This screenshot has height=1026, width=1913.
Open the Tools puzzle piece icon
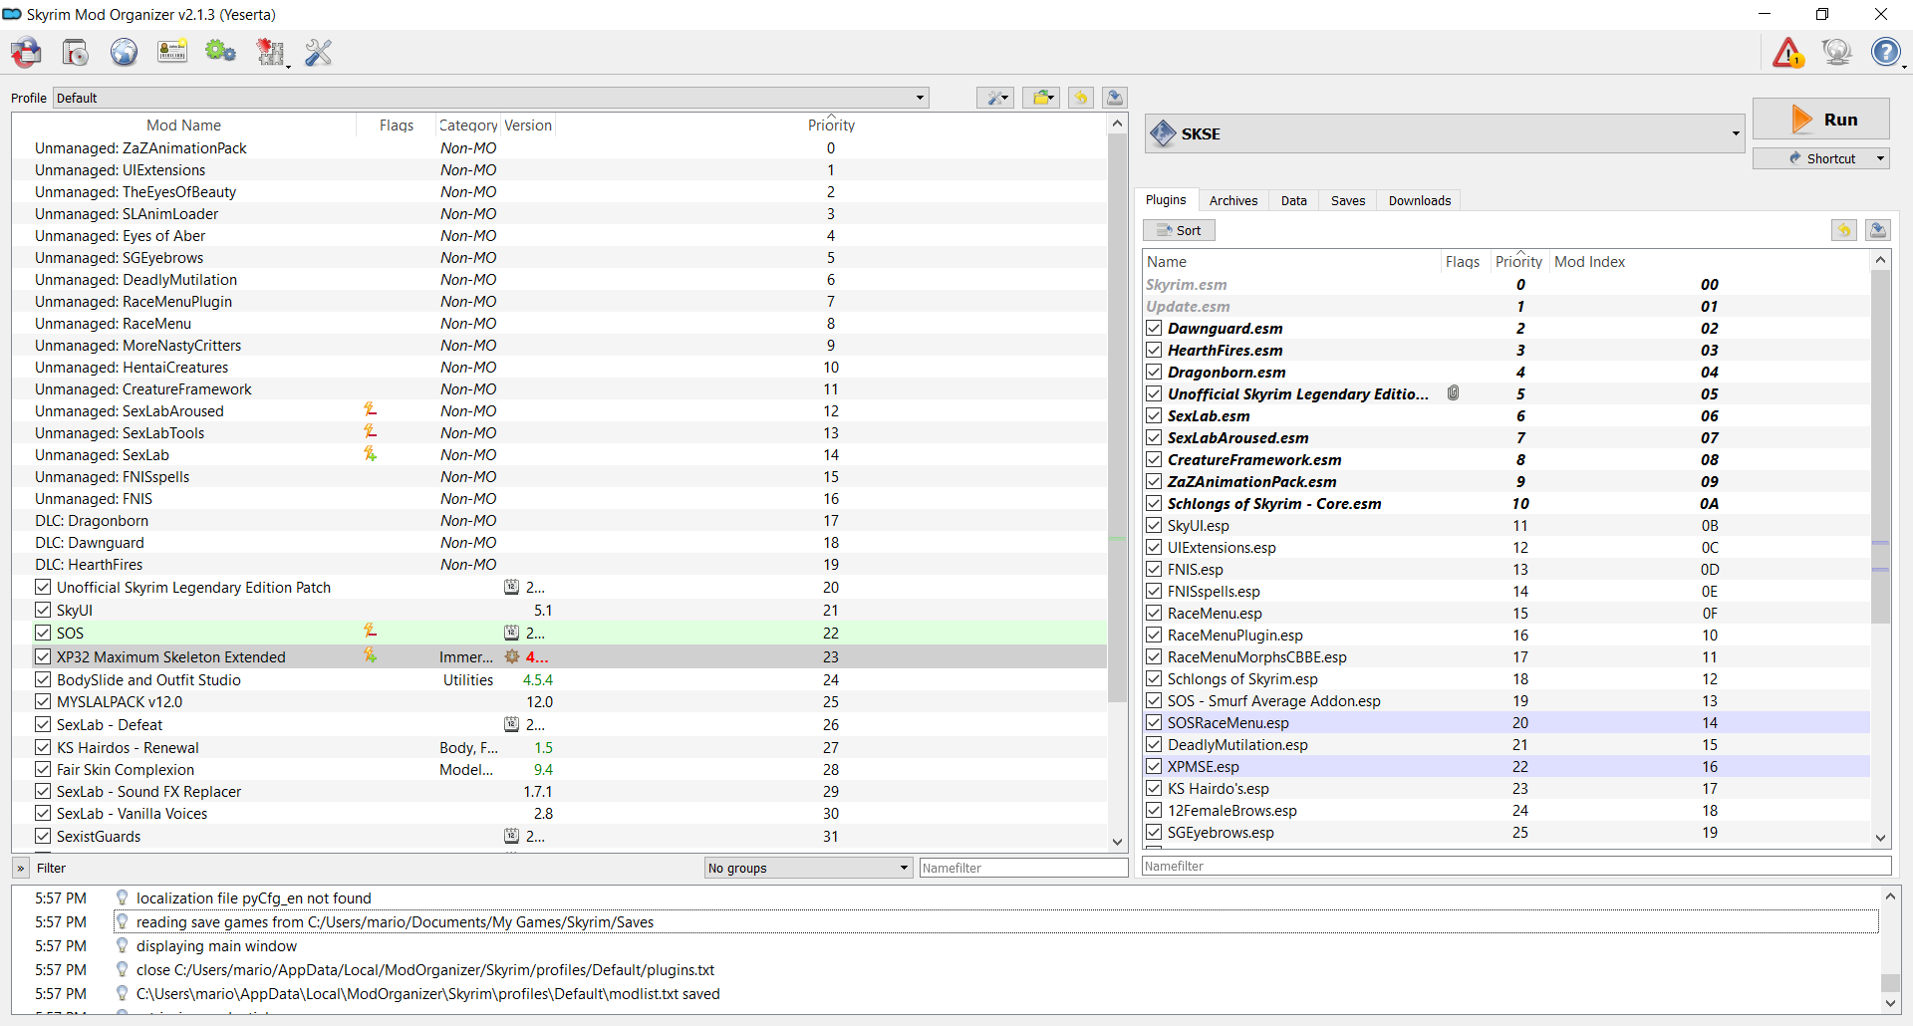coord(271,52)
